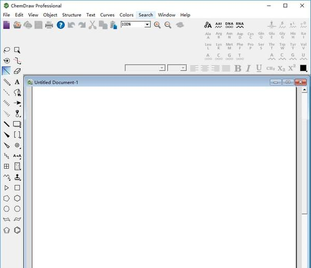Viewport: 311px width, 268px height.
Task: Open the View menu
Action: click(x=33, y=15)
